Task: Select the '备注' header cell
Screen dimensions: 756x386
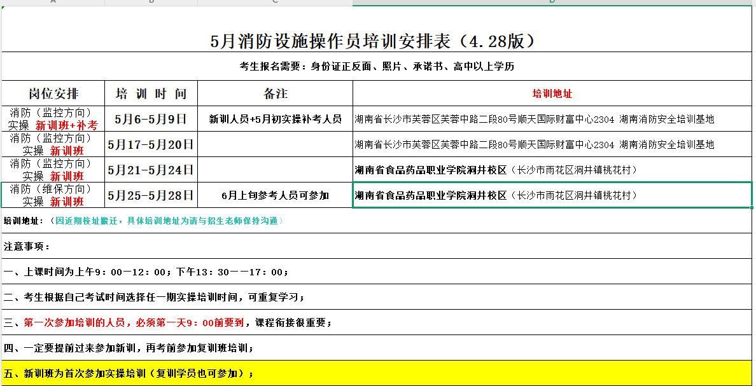Action: (275, 93)
